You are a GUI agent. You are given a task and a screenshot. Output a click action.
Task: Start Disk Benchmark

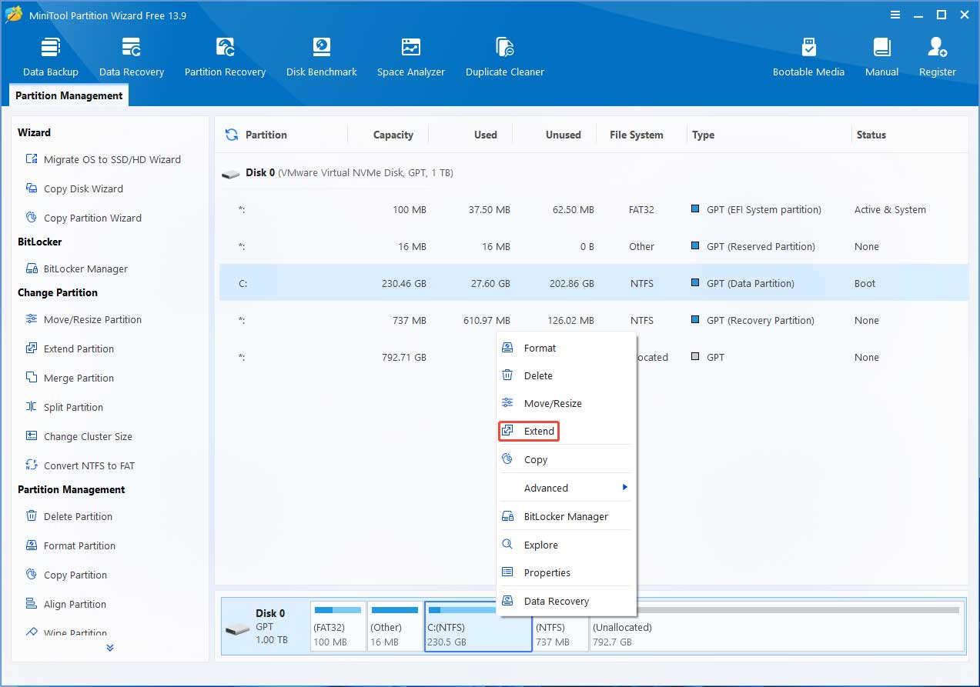pyautogui.click(x=321, y=57)
